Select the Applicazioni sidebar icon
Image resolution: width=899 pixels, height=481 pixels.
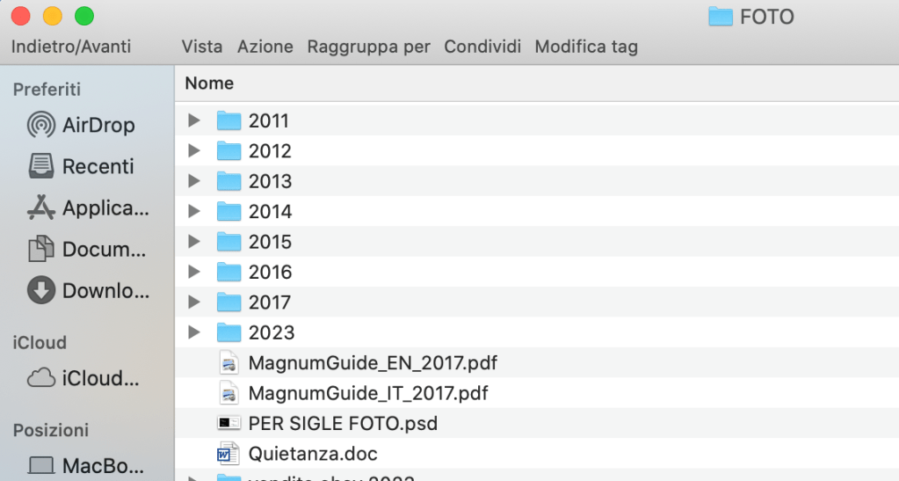click(41, 208)
